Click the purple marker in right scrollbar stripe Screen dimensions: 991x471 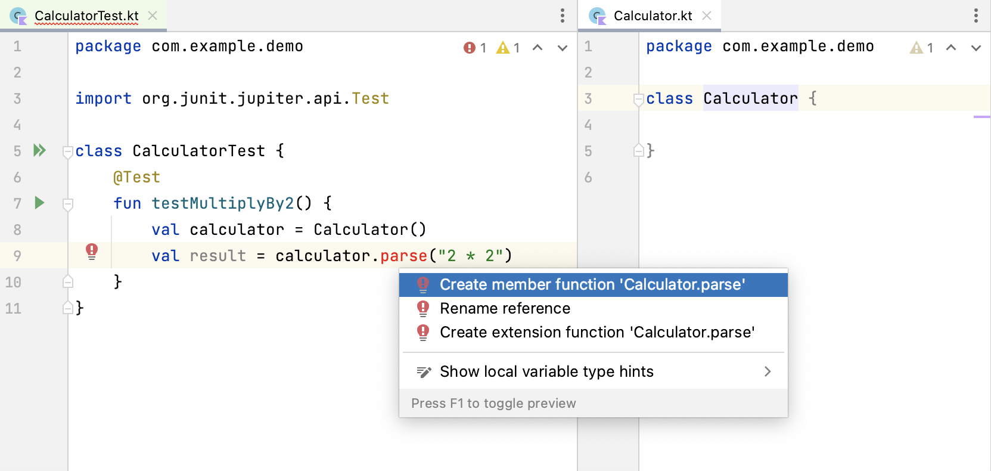point(981,117)
